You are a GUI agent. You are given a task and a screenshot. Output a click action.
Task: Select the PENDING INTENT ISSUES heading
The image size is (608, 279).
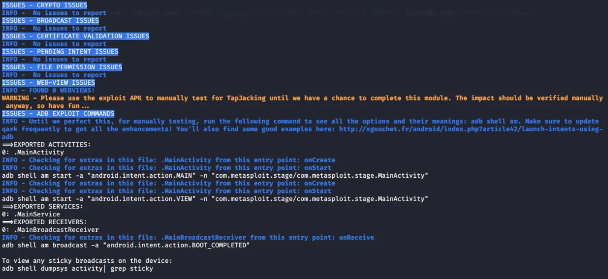click(60, 52)
